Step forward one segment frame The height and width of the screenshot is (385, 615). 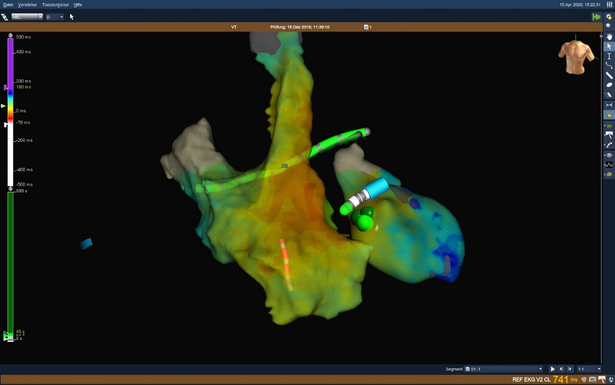[569, 369]
